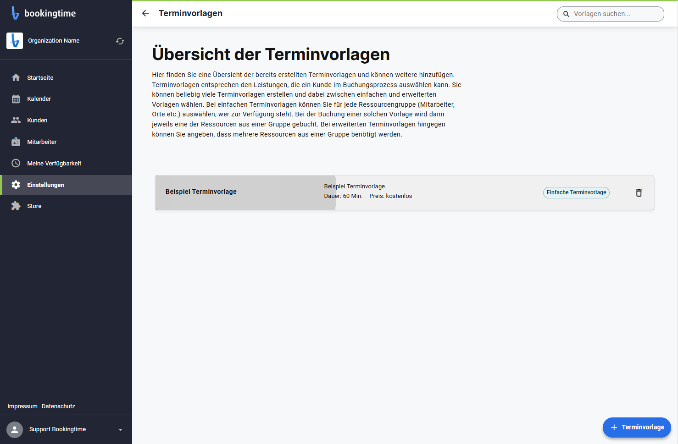Open Store menu item
Image resolution: width=678 pixels, height=444 pixels.
pos(66,206)
